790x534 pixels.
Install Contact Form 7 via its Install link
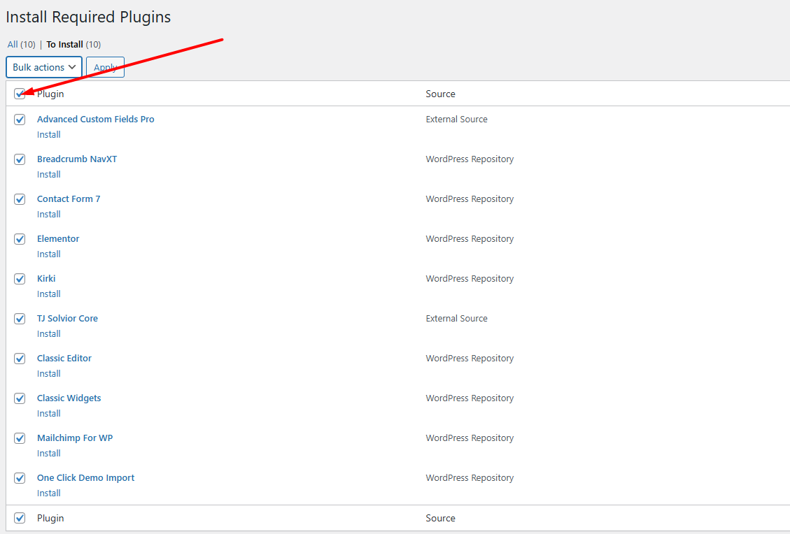click(49, 214)
